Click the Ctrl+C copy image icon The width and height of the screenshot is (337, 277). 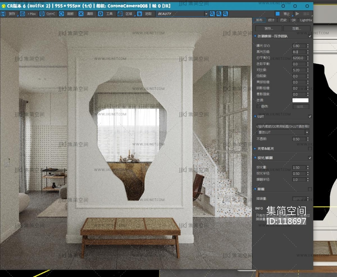42,14
